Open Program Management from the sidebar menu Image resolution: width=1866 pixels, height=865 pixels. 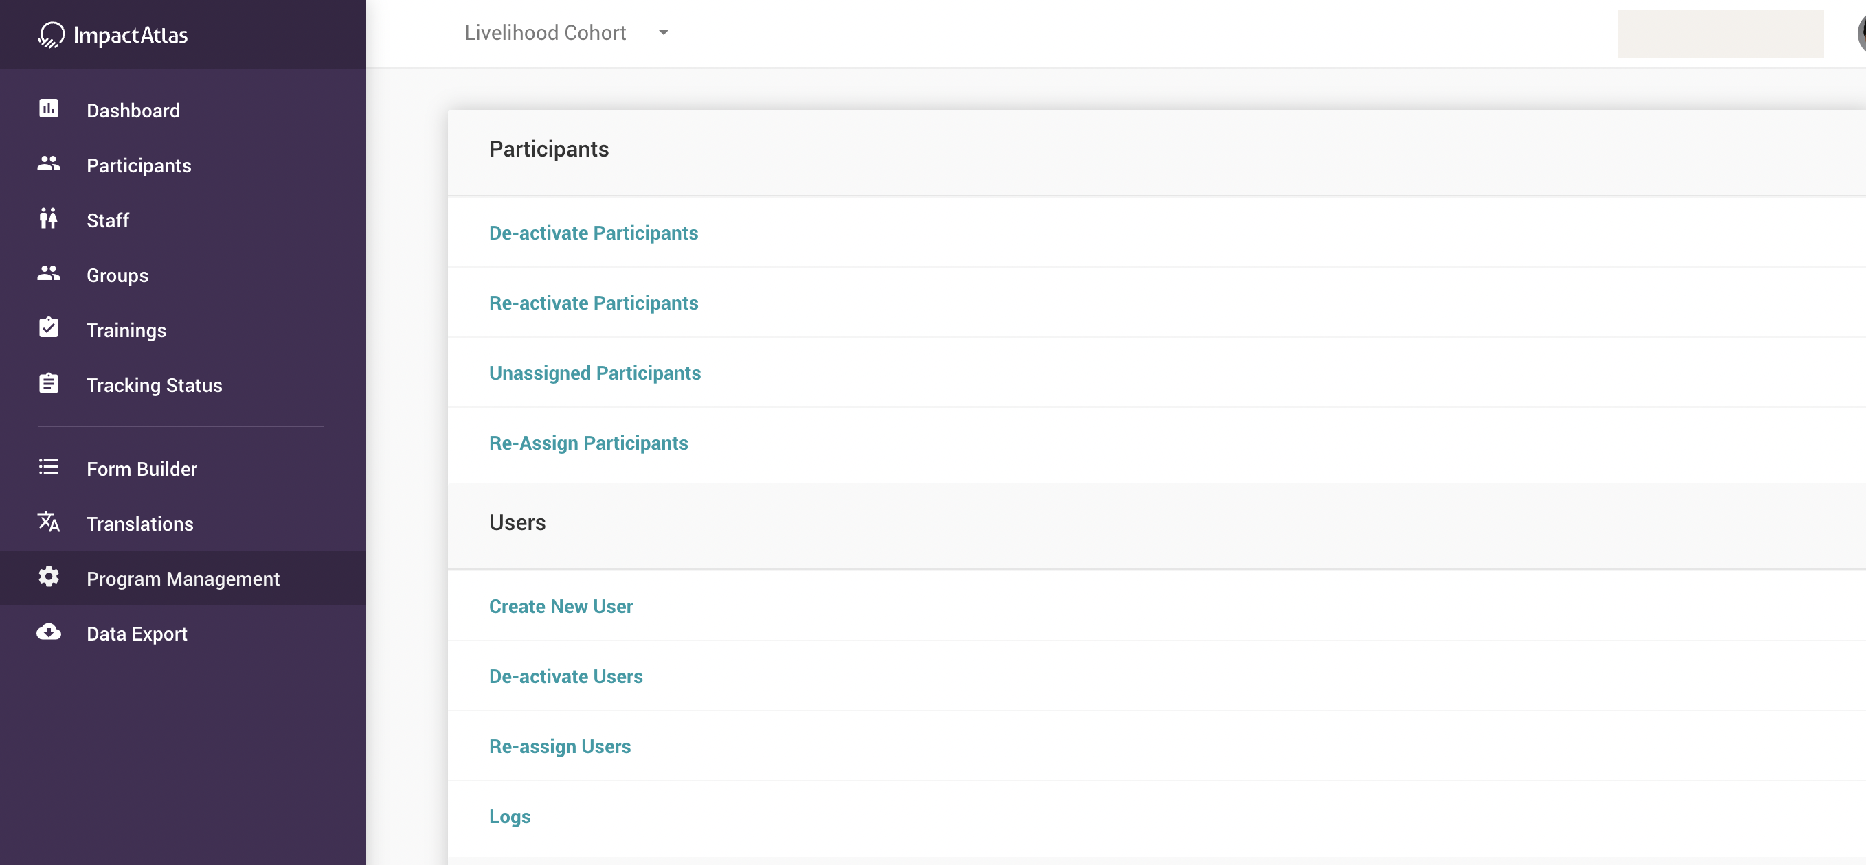click(x=183, y=578)
